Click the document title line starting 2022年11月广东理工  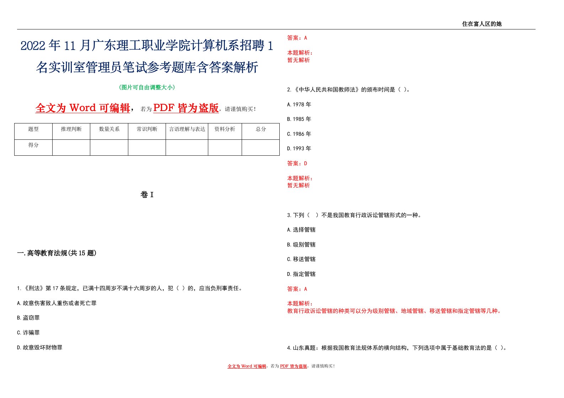pos(147,46)
